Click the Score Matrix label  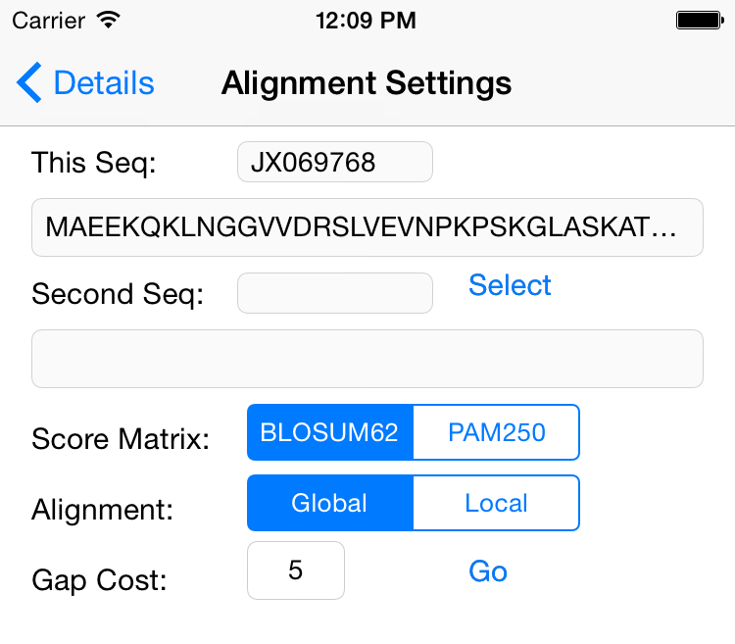[x=121, y=439]
